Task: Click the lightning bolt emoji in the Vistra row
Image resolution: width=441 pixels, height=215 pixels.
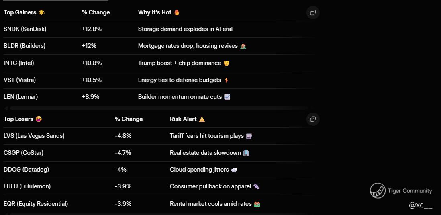Action: (x=227, y=80)
